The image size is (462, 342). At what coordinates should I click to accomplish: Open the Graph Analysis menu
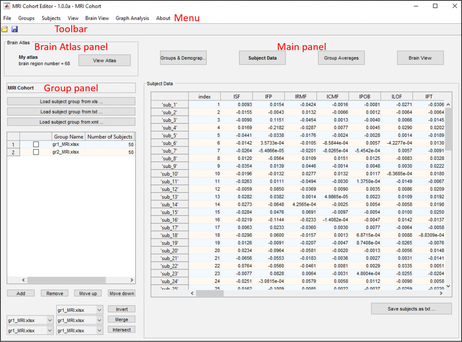point(132,18)
